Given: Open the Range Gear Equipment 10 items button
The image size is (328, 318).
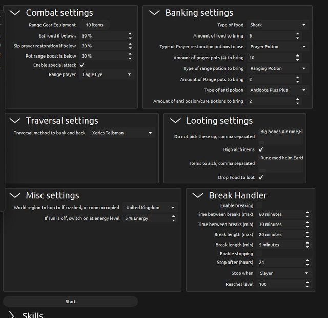Looking at the screenshot, I should coord(94,25).
